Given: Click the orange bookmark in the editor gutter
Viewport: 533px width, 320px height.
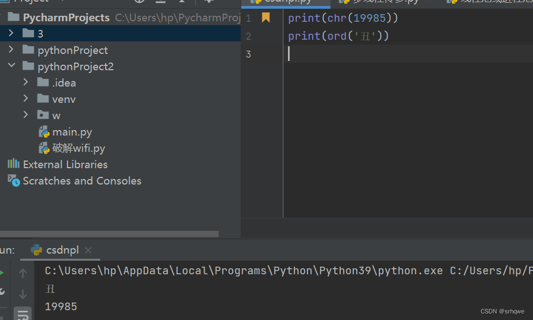Looking at the screenshot, I should pos(266,18).
